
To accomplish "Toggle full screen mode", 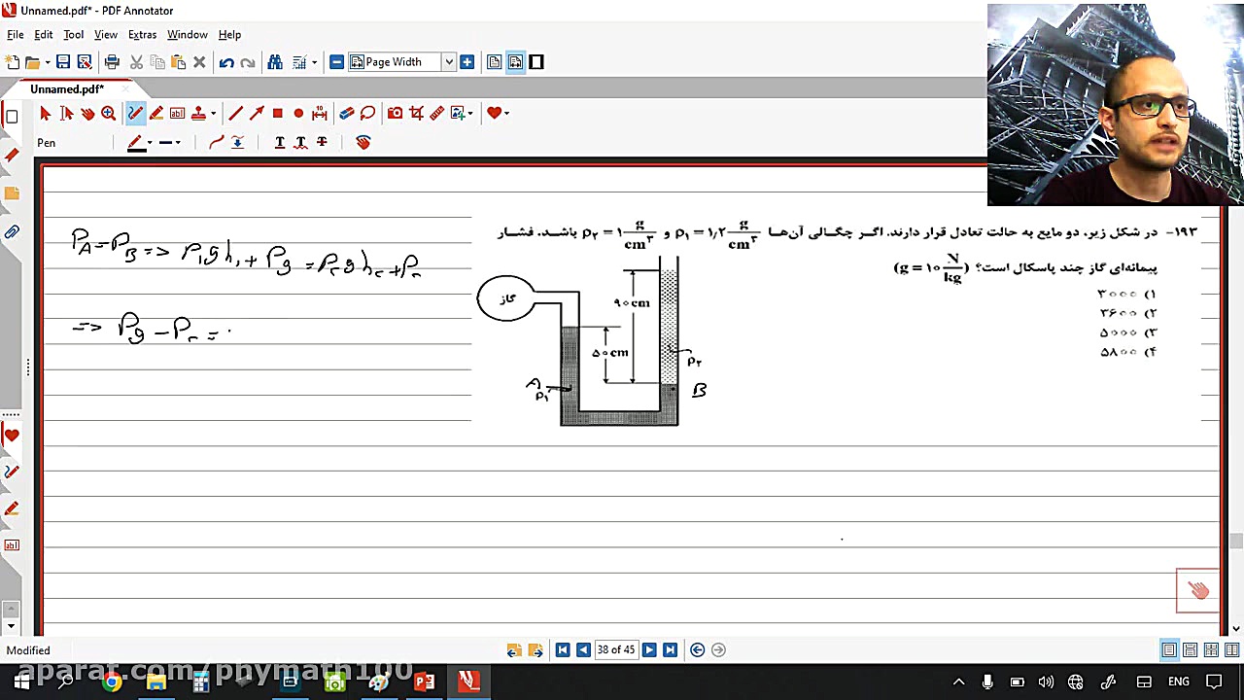I will pyautogui.click(x=536, y=62).
